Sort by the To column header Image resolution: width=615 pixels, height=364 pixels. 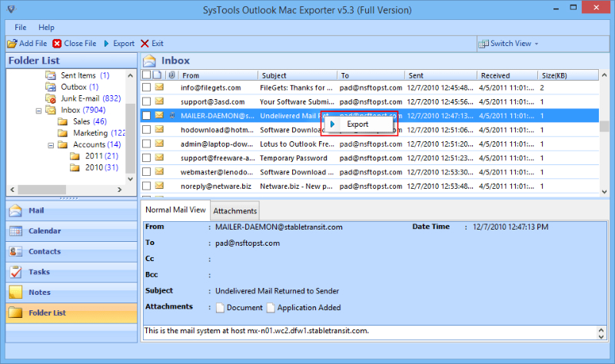coord(371,75)
